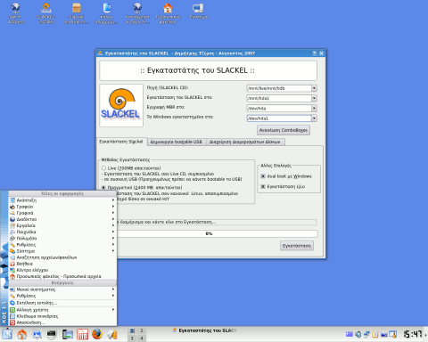Click the network icon in the system tray

tap(366, 335)
